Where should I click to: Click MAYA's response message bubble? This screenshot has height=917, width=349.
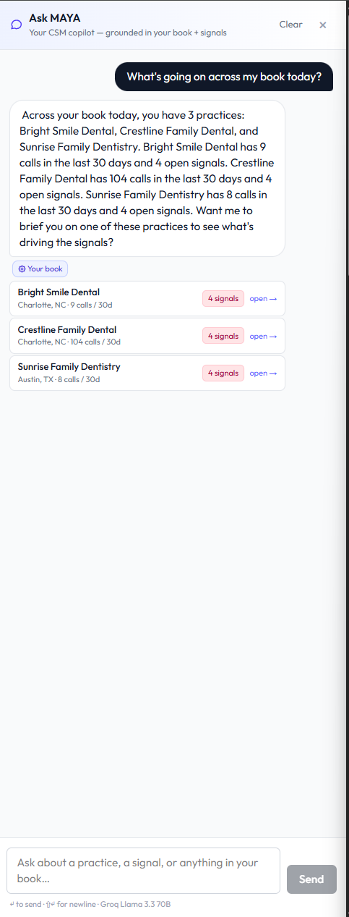[x=147, y=179]
